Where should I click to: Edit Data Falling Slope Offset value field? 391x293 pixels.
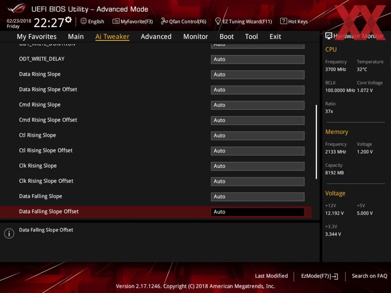pos(258,212)
